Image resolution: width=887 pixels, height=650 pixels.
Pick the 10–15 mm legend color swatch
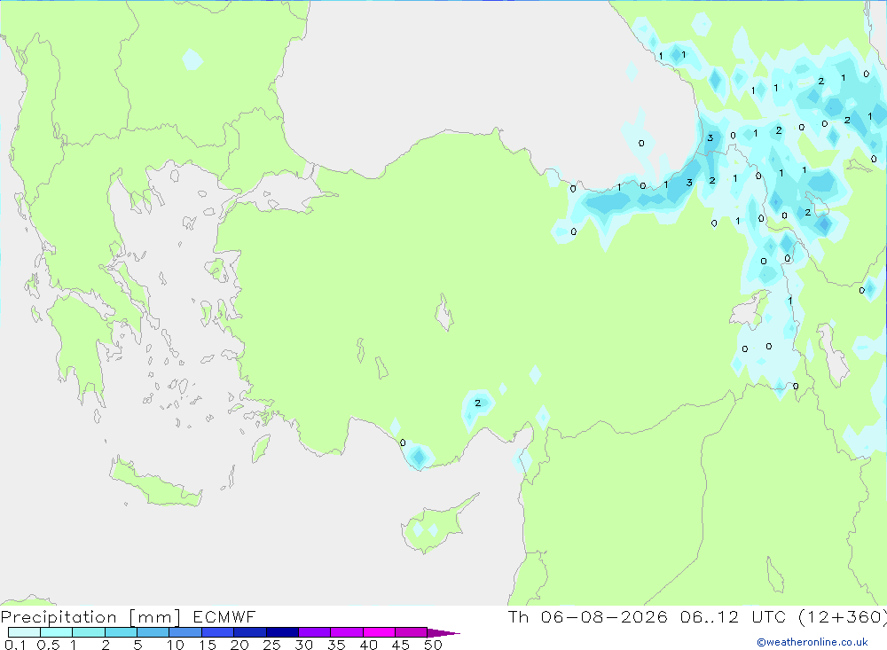[x=185, y=632]
